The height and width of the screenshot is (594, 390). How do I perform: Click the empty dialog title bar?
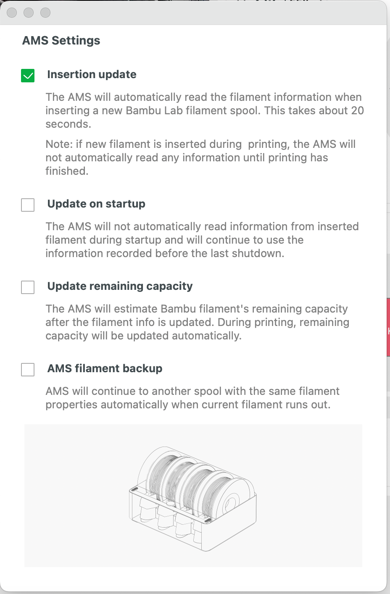(x=210, y=13)
